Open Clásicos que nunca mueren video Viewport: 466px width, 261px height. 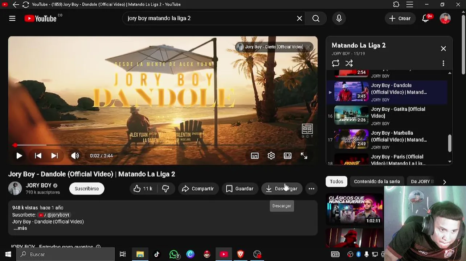pos(354,210)
